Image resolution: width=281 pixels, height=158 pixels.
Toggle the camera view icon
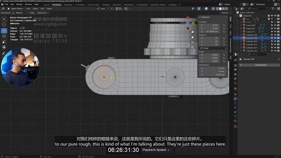(x=192, y=42)
